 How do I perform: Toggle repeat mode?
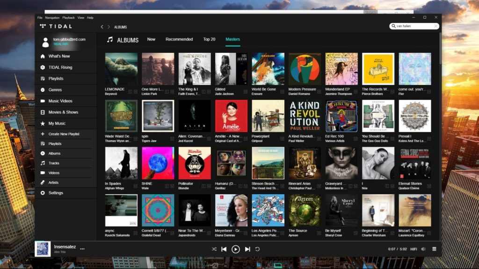pos(258,249)
